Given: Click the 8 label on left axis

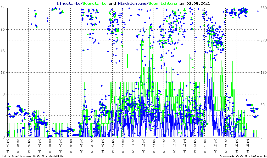Looking at the screenshot, I should 4,94.
